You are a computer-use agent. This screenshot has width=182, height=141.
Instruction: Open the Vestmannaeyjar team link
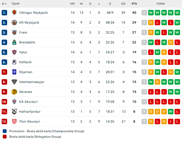click(x=32, y=82)
